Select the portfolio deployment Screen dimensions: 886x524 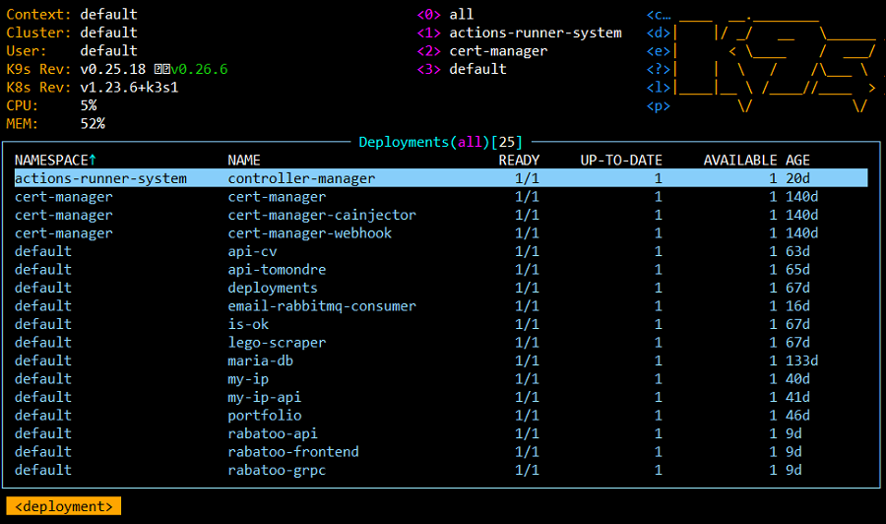click(x=441, y=415)
